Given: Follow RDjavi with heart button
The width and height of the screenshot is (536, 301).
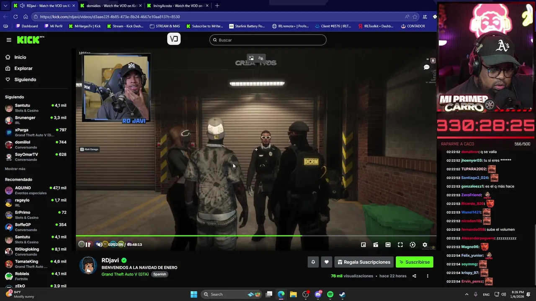Looking at the screenshot, I should [327, 262].
